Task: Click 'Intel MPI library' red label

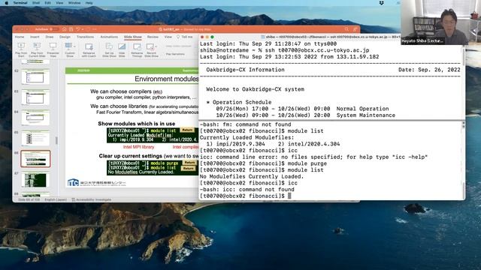Action: point(138,147)
